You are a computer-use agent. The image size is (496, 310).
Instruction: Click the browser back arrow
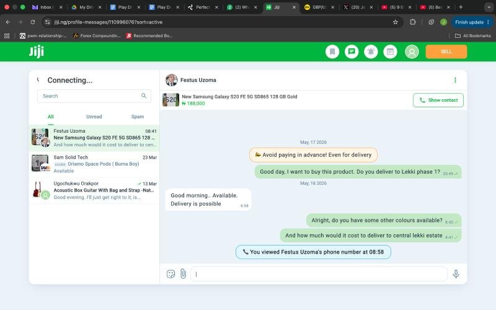pos(8,22)
